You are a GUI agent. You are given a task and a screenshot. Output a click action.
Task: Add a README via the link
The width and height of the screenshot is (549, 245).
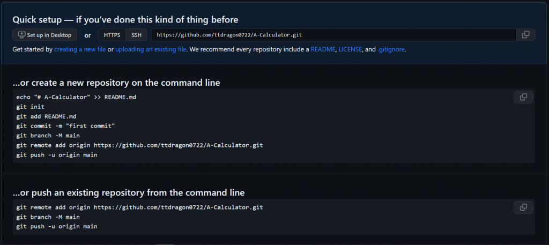click(323, 49)
